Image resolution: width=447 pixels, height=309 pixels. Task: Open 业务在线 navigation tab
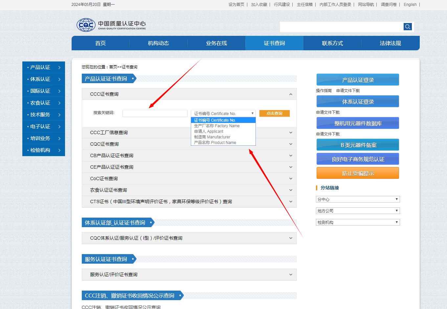(216, 43)
